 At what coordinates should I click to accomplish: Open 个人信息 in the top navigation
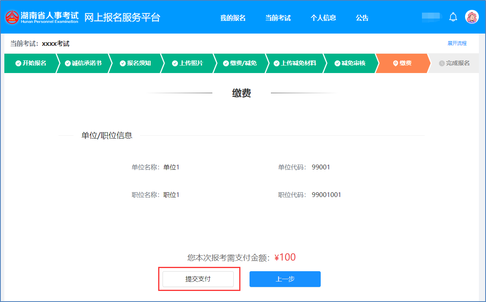[x=323, y=18]
